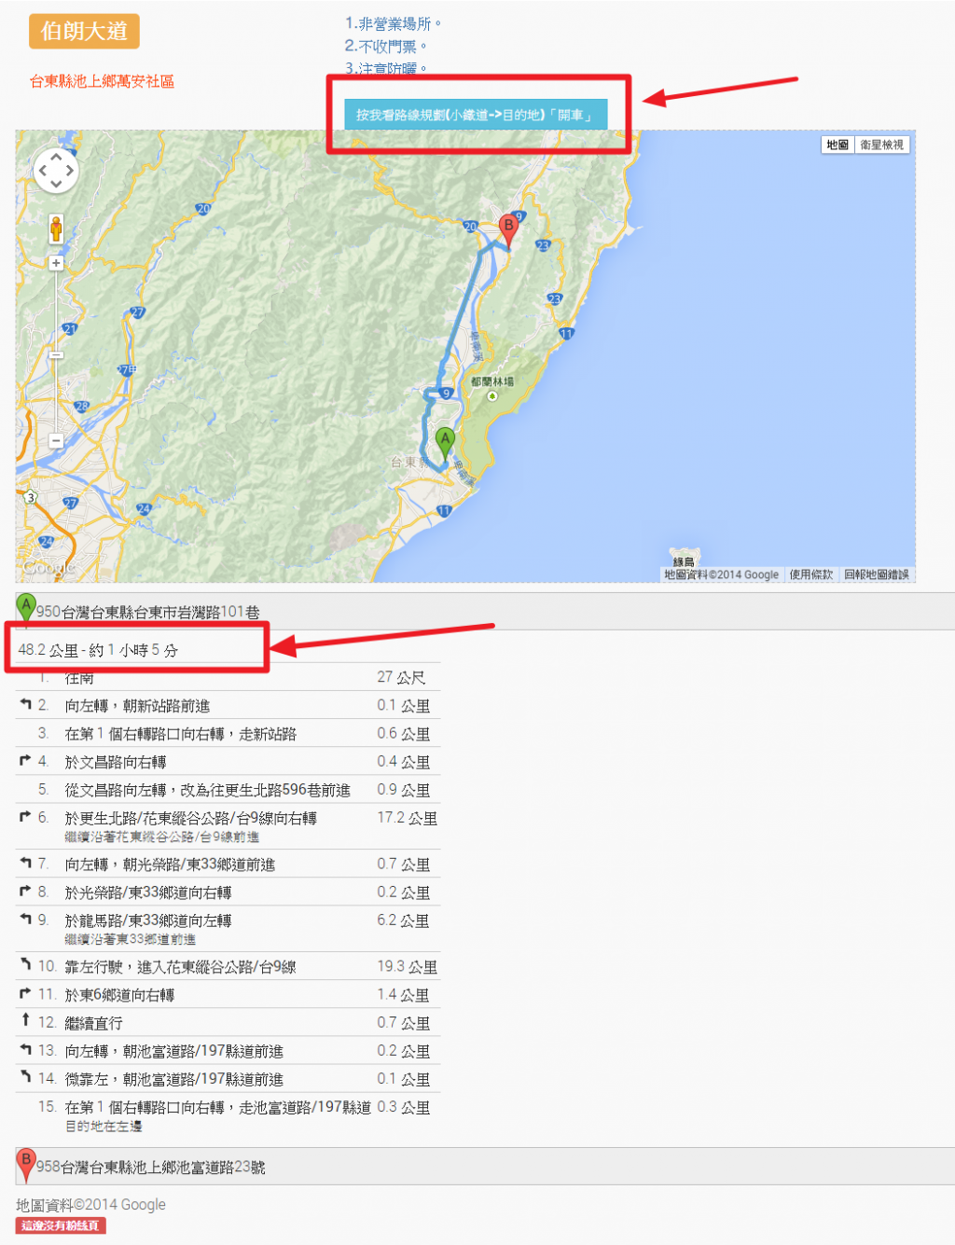Select step 7 朝光榮路/東33鄉道前進
Viewport: 955px width, 1245px height.
coord(228,864)
